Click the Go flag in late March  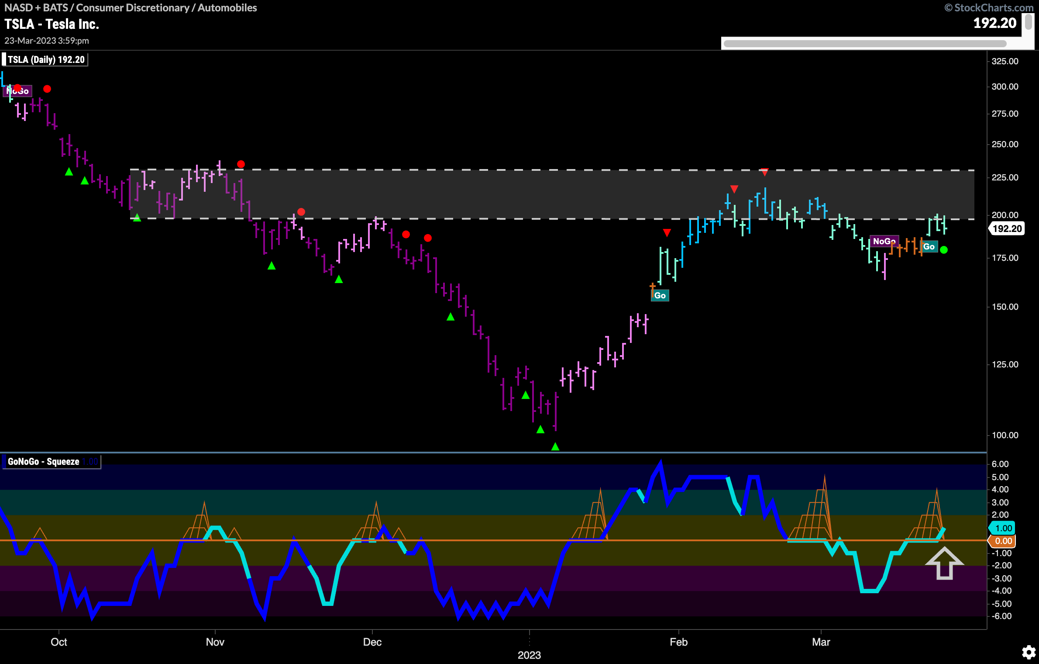point(929,247)
